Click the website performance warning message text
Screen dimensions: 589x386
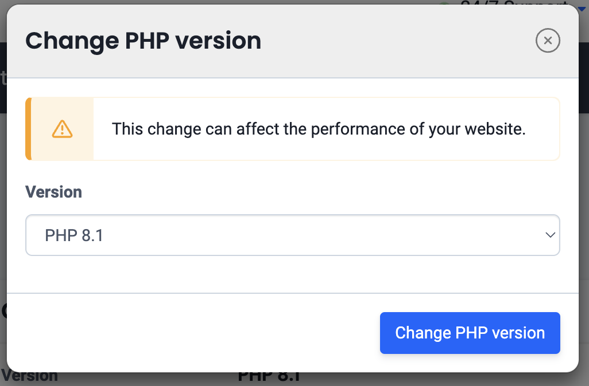[319, 129]
